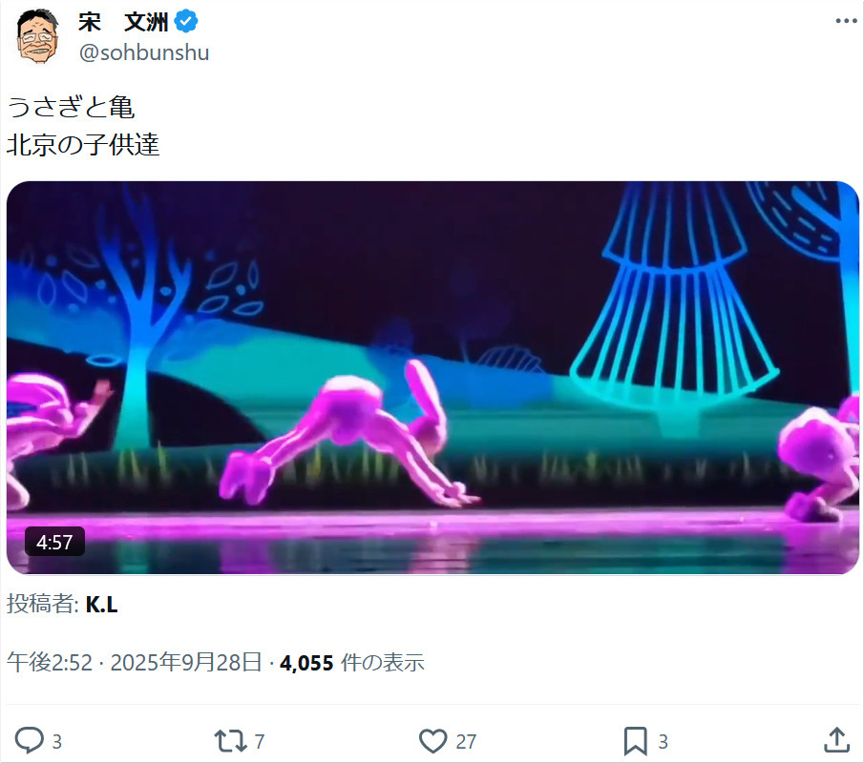Image resolution: width=864 pixels, height=763 pixels.
Task: Click the tweet text うさぎと亀
Action: [71, 107]
